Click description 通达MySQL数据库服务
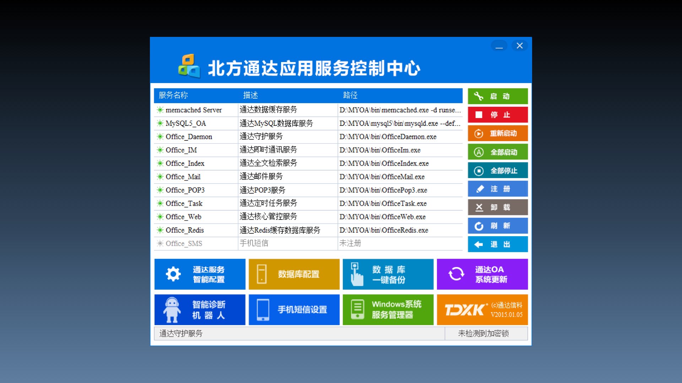682x383 pixels. tap(276, 123)
